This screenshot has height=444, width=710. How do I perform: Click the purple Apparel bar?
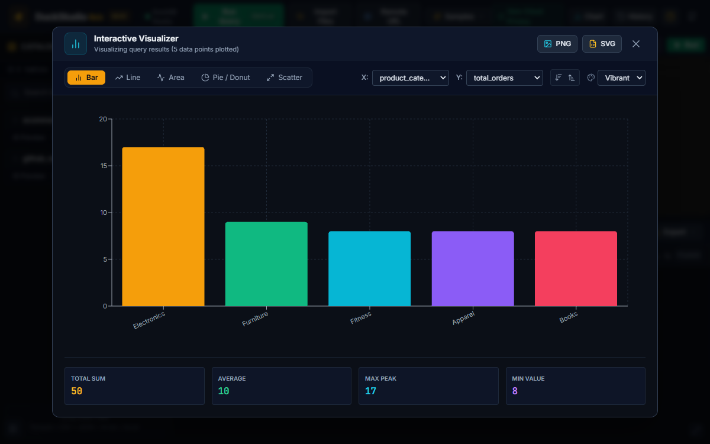[473, 269]
